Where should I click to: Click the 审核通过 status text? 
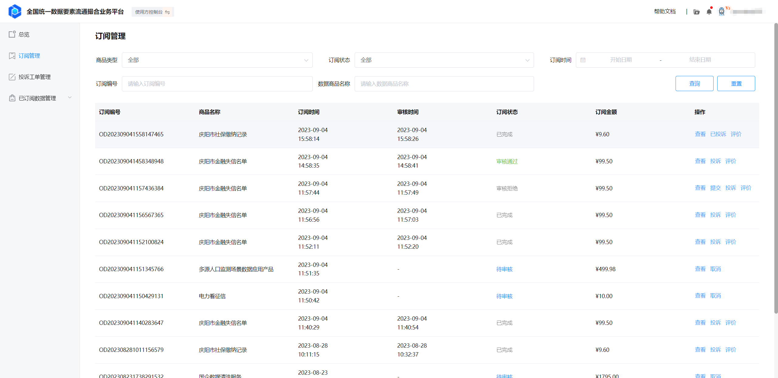(x=507, y=161)
